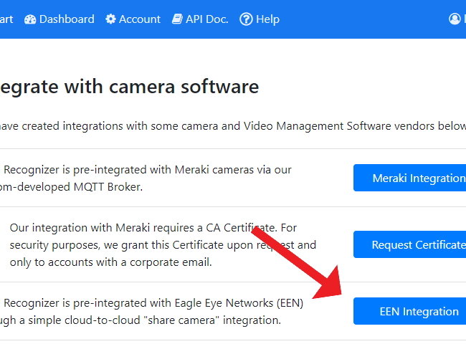Screen dimensions: 466x344
Task: Click the Request Certificate button
Action: click(x=409, y=244)
